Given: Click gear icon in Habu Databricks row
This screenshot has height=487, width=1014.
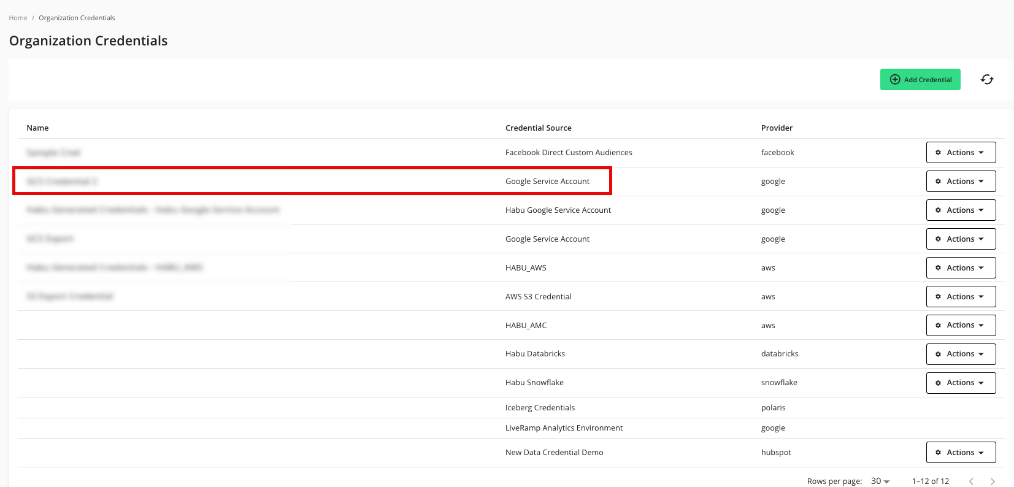Looking at the screenshot, I should (938, 354).
